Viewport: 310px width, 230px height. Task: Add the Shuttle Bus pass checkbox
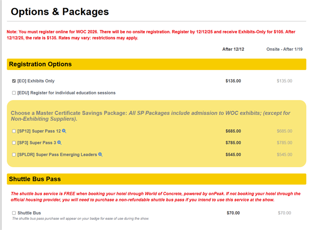click(14, 213)
